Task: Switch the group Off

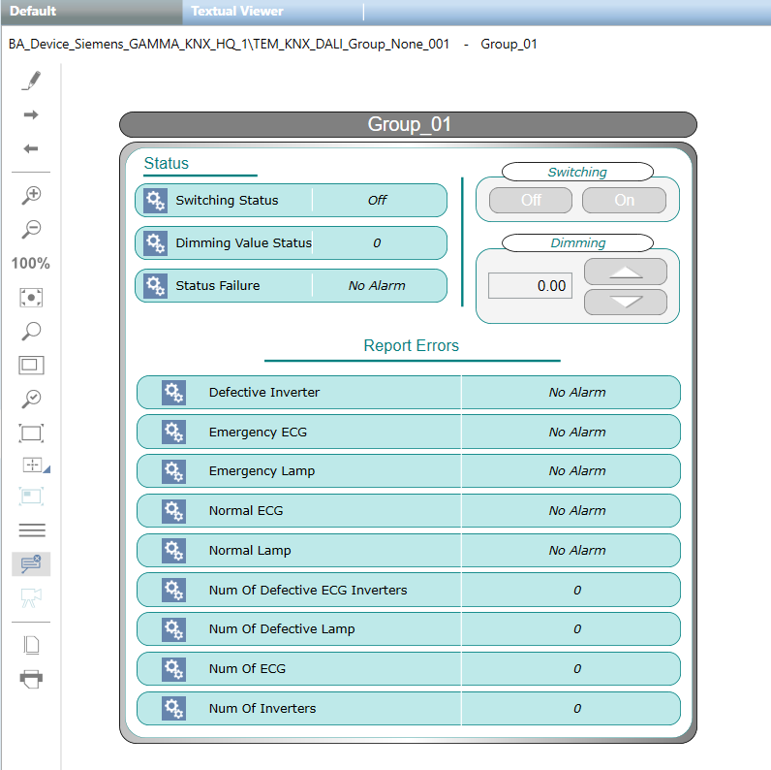Action: pyautogui.click(x=531, y=200)
